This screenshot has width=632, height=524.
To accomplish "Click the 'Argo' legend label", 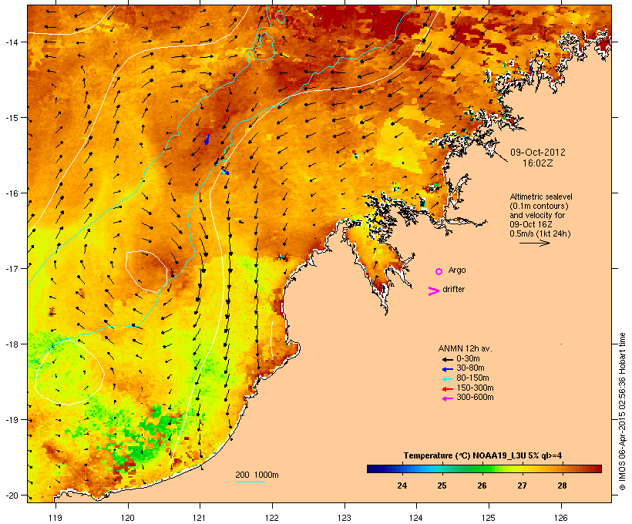I will click(457, 270).
